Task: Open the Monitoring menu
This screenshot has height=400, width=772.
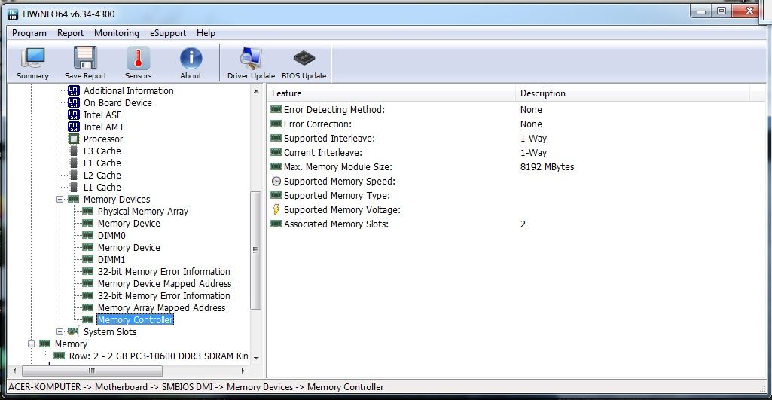Action: (x=117, y=33)
